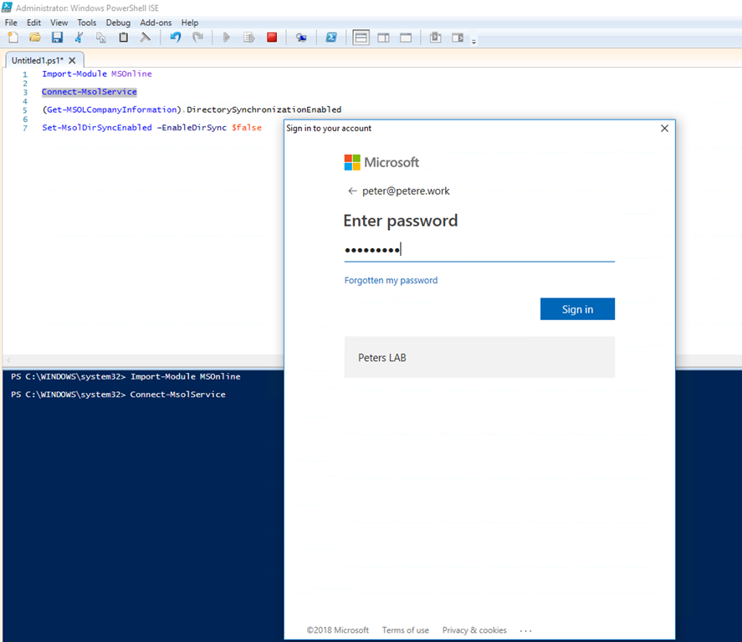Open the Debug menu
Viewport: 742px width, 642px height.
(118, 23)
